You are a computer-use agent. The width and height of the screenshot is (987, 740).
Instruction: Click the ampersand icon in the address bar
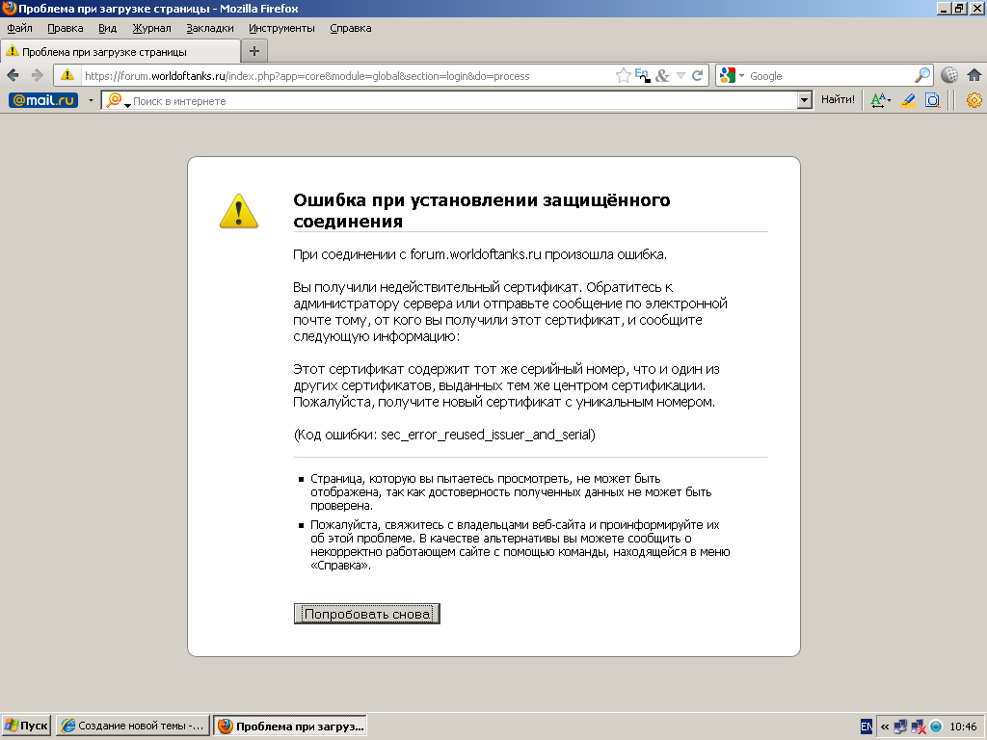coord(662,75)
